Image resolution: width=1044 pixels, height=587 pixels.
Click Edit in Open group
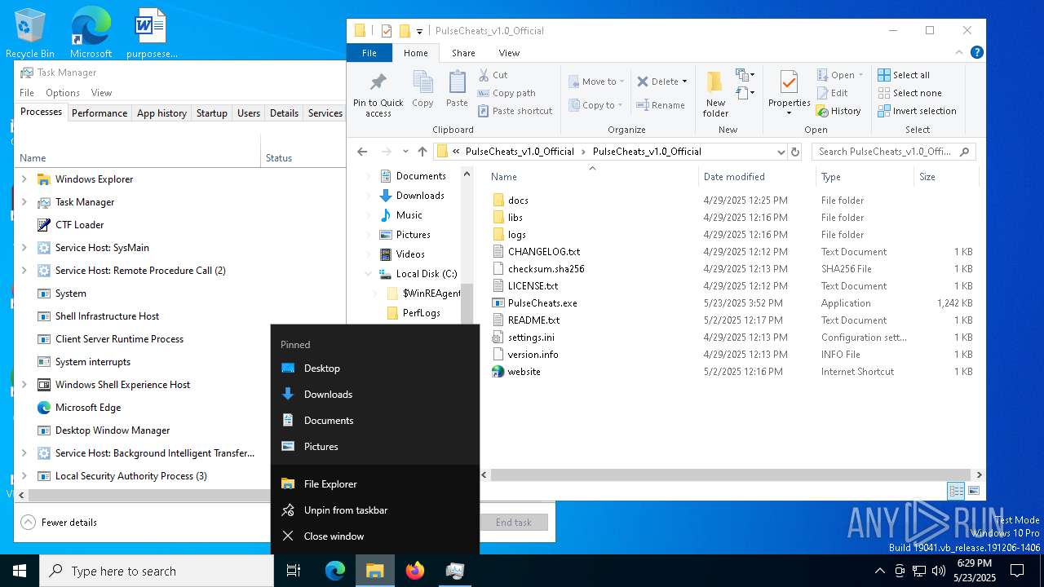tap(832, 93)
